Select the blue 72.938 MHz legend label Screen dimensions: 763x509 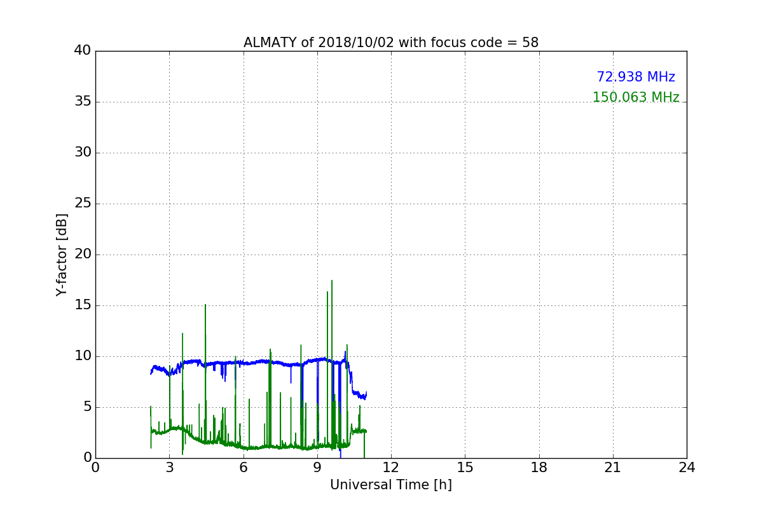[x=636, y=77]
